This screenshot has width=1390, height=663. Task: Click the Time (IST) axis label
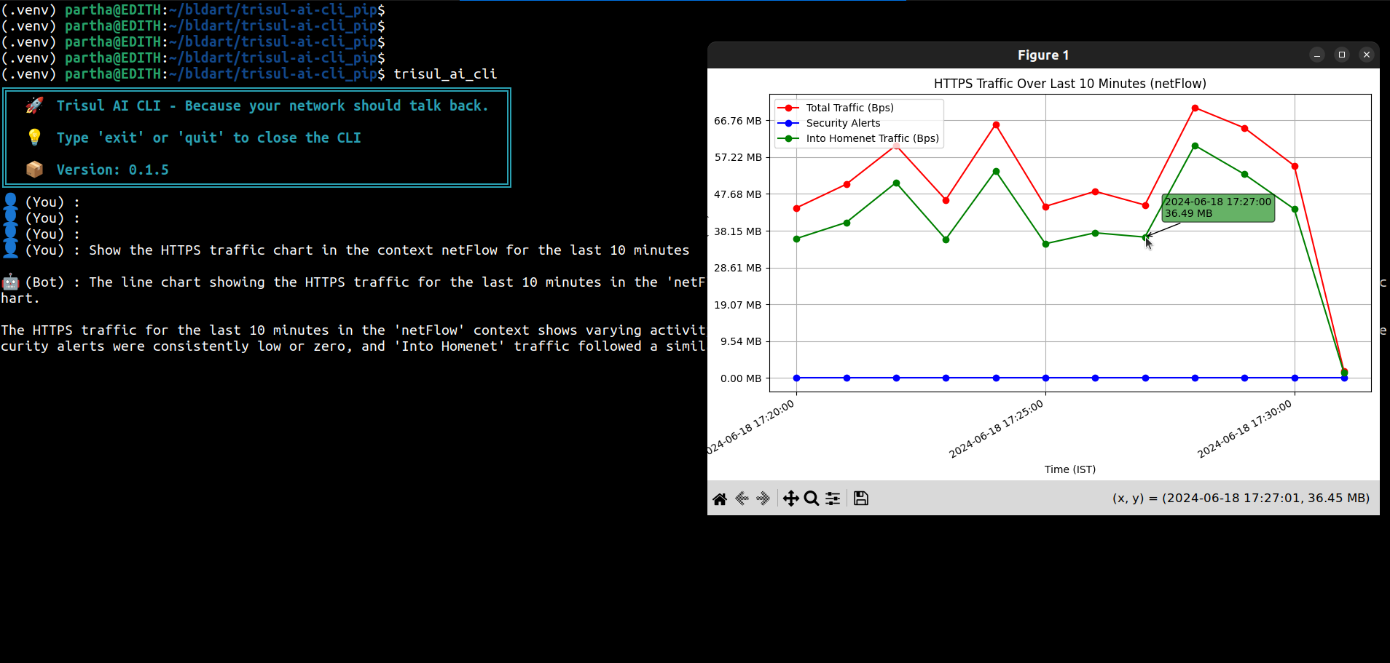(1069, 469)
